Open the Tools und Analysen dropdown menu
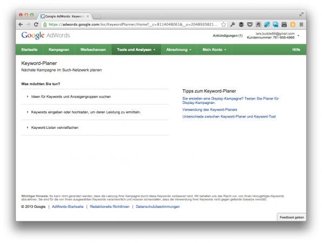 click(136, 49)
